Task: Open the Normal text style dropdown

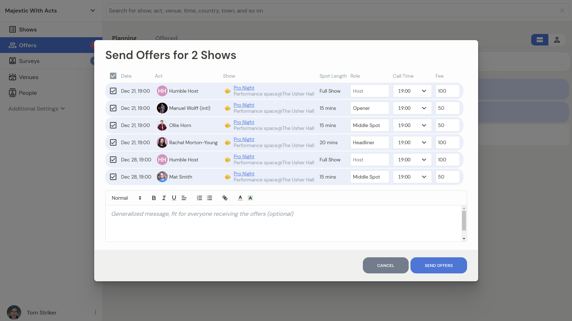Action: tap(126, 198)
